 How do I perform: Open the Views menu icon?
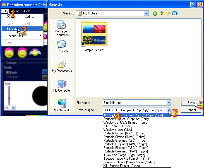click(x=175, y=13)
